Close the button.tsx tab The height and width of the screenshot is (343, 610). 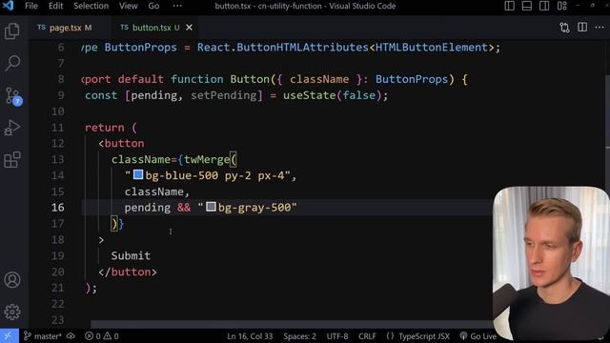click(189, 28)
